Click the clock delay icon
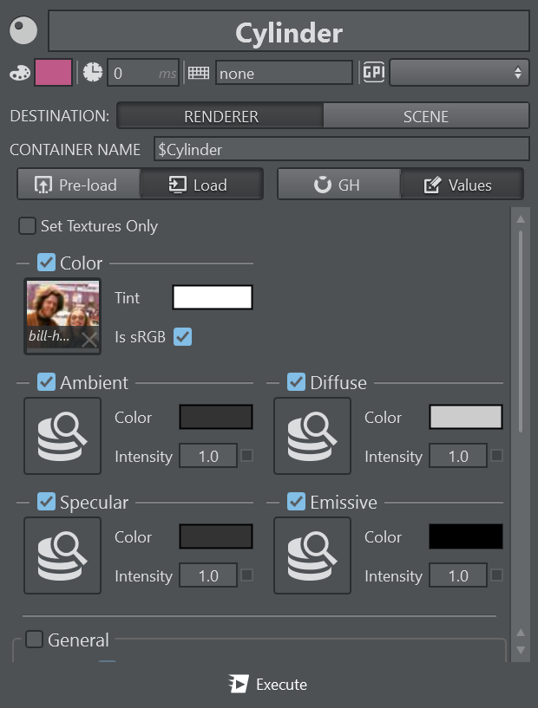The height and width of the screenshot is (708, 538). [x=93, y=73]
